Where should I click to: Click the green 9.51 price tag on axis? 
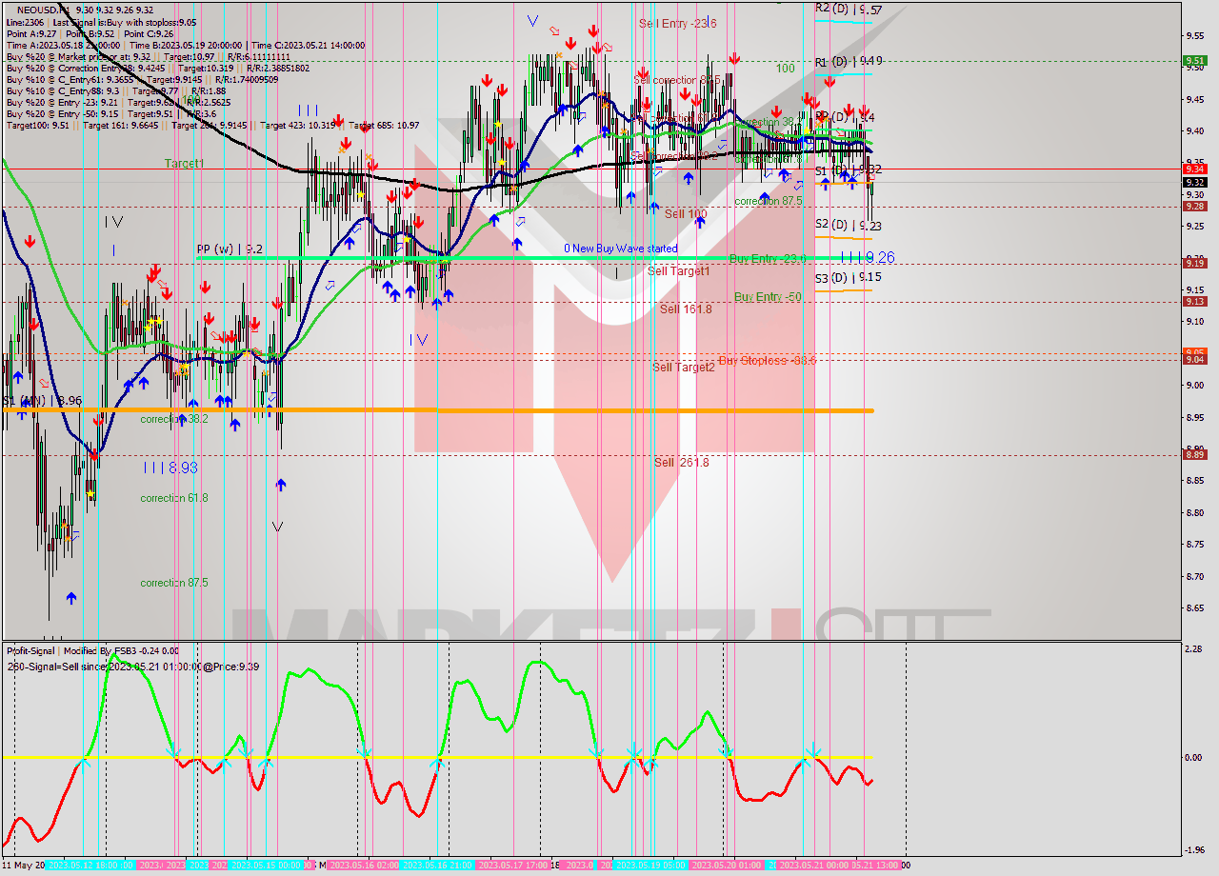(1194, 60)
